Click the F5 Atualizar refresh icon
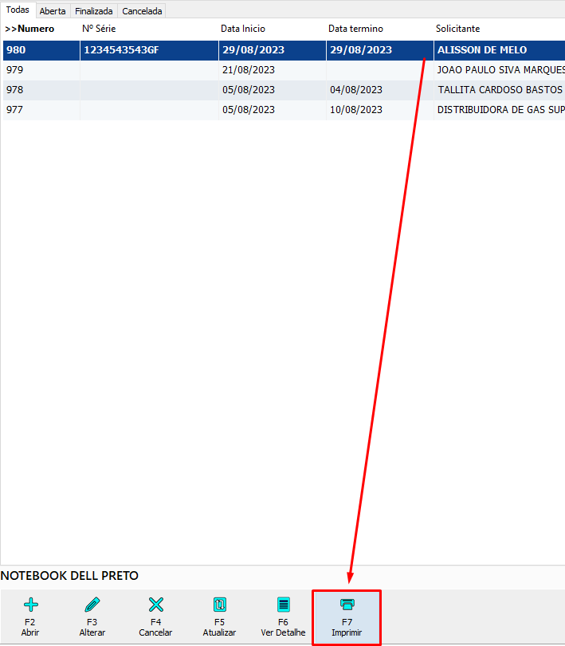Image resolution: width=565 pixels, height=646 pixels. click(x=219, y=605)
